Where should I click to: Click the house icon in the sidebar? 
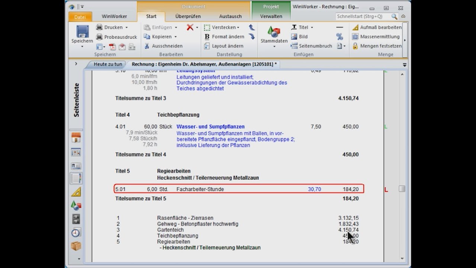[76, 138]
